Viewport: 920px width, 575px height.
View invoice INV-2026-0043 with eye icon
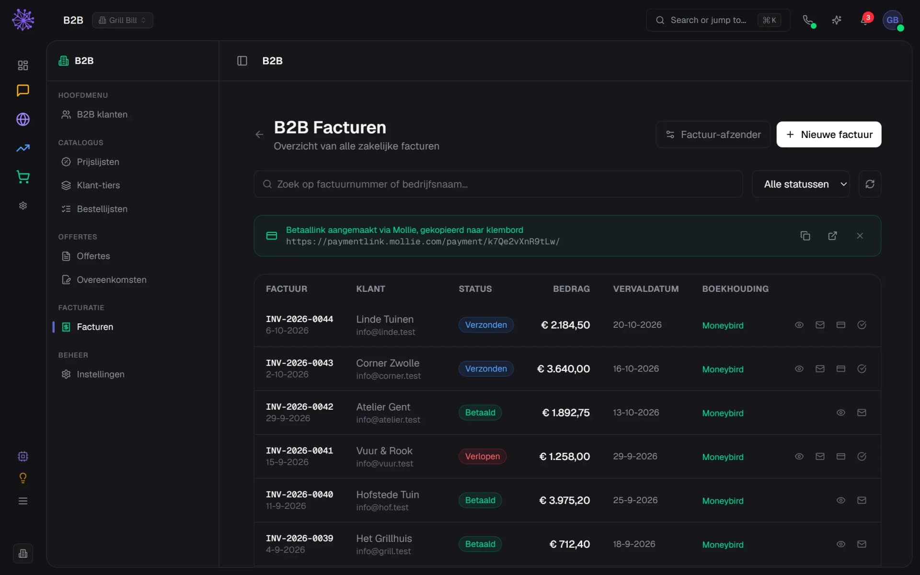799,368
